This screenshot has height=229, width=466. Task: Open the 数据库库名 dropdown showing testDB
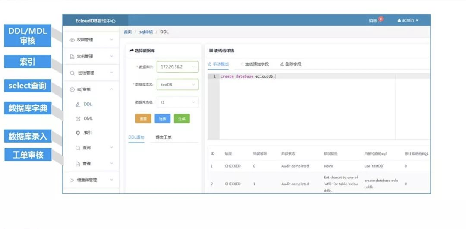[x=177, y=85]
